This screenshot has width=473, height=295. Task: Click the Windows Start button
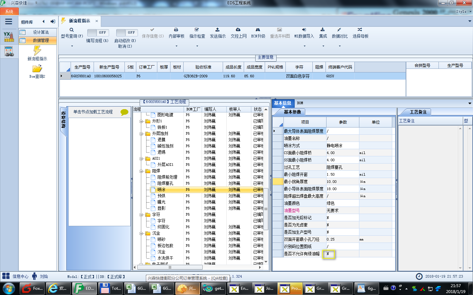coord(9,288)
